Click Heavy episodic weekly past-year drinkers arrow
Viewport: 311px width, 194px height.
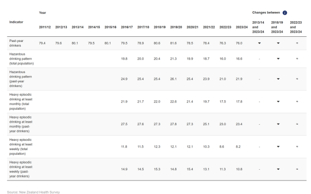click(x=278, y=169)
